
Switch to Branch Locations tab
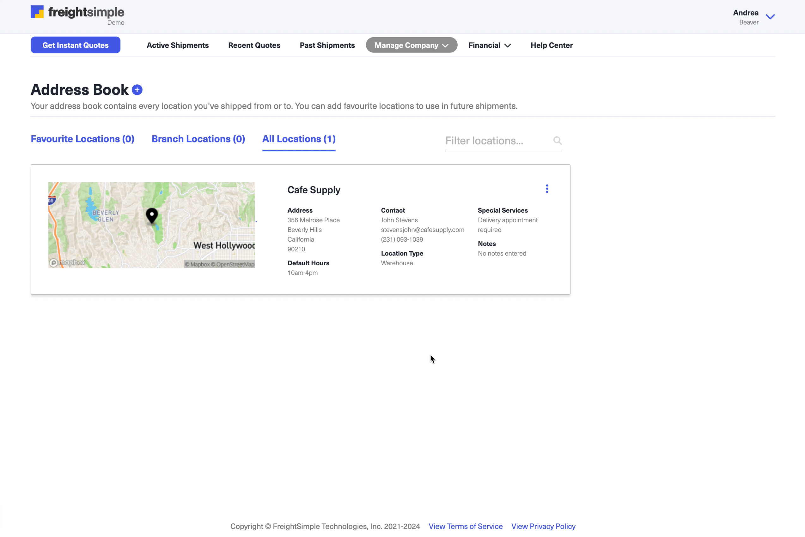coord(198,139)
